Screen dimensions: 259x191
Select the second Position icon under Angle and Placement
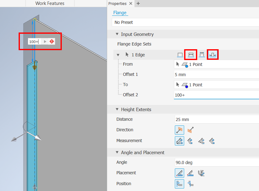(x=190, y=184)
